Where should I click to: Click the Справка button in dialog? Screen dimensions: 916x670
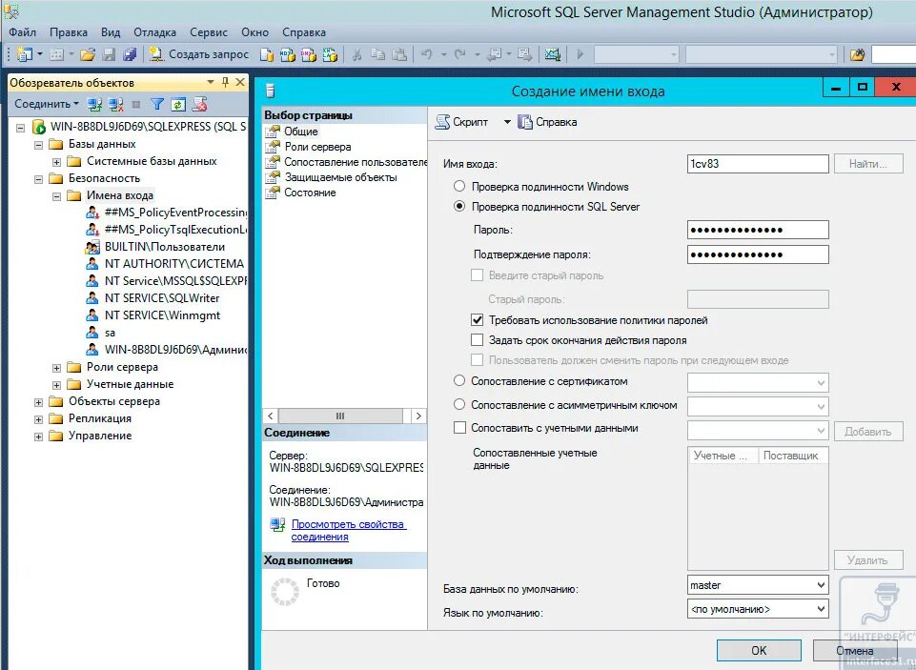tap(547, 122)
